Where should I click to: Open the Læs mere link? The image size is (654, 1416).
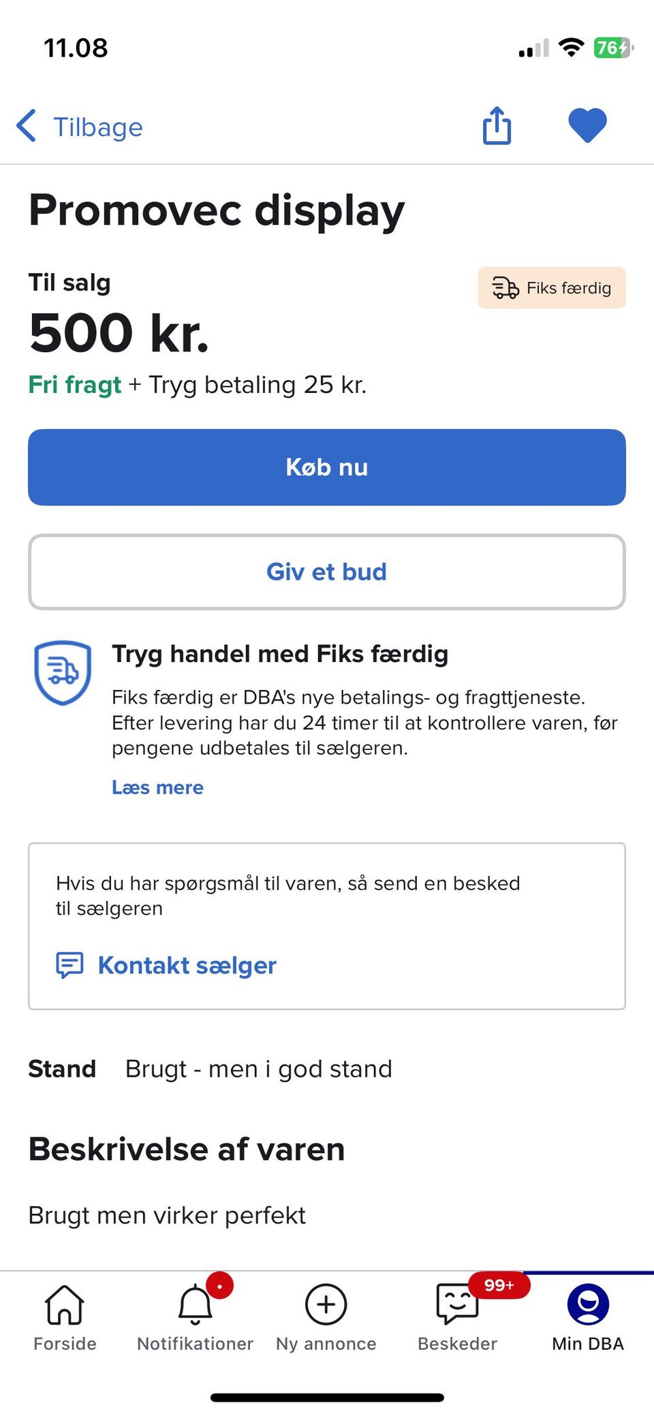(157, 787)
